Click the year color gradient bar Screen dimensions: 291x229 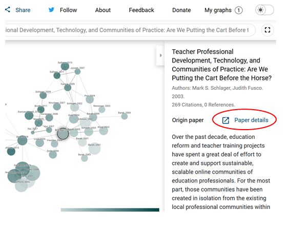point(110,210)
